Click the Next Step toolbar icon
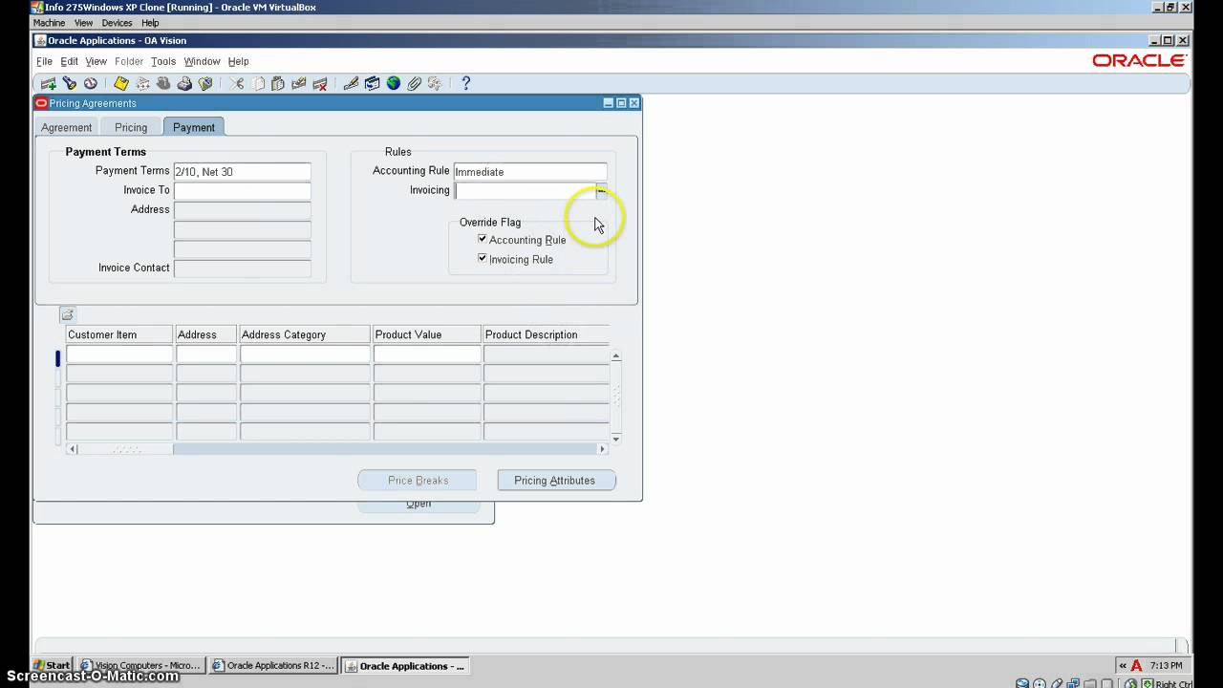This screenshot has height=688, width=1223. point(142,84)
